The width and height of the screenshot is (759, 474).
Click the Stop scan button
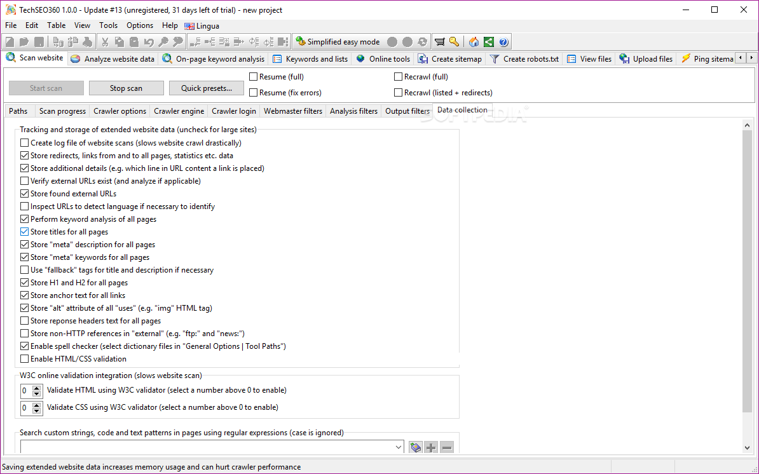click(x=126, y=88)
